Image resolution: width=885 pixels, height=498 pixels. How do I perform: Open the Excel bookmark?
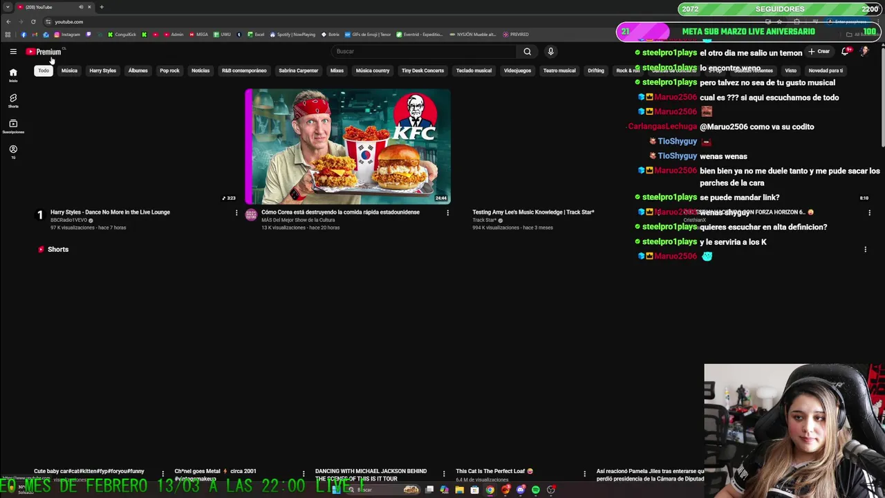255,35
